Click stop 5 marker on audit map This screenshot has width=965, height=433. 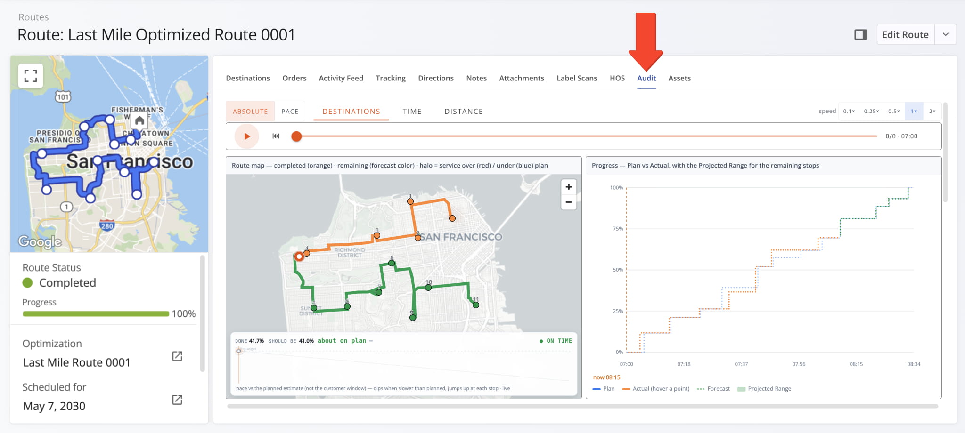pos(314,308)
